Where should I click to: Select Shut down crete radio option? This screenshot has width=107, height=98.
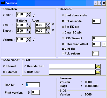[x=74, y=15]
